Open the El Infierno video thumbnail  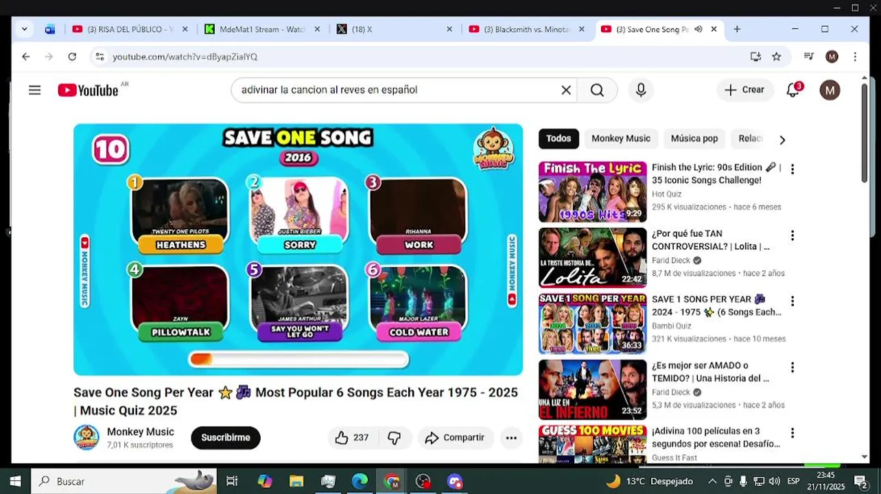pyautogui.click(x=592, y=390)
